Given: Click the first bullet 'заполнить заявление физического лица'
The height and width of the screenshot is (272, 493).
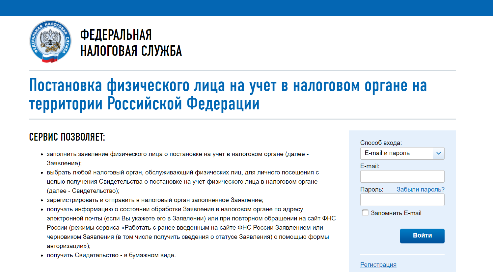Looking at the screenshot, I should point(178,154).
